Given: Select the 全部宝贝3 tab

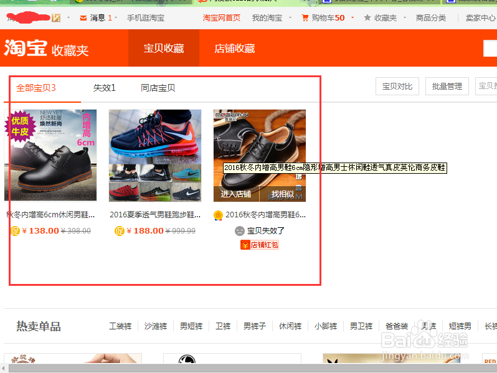Looking at the screenshot, I should [x=36, y=88].
